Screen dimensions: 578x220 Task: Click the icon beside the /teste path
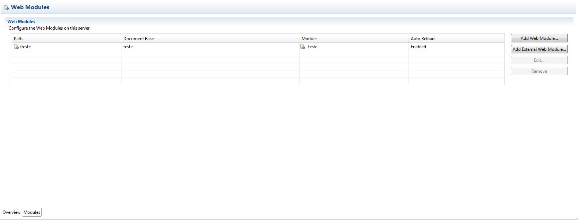(x=16, y=47)
